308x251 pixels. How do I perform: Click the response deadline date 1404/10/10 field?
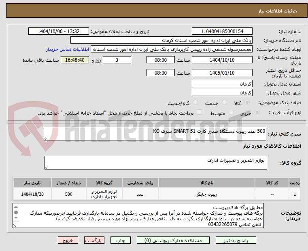(222, 60)
